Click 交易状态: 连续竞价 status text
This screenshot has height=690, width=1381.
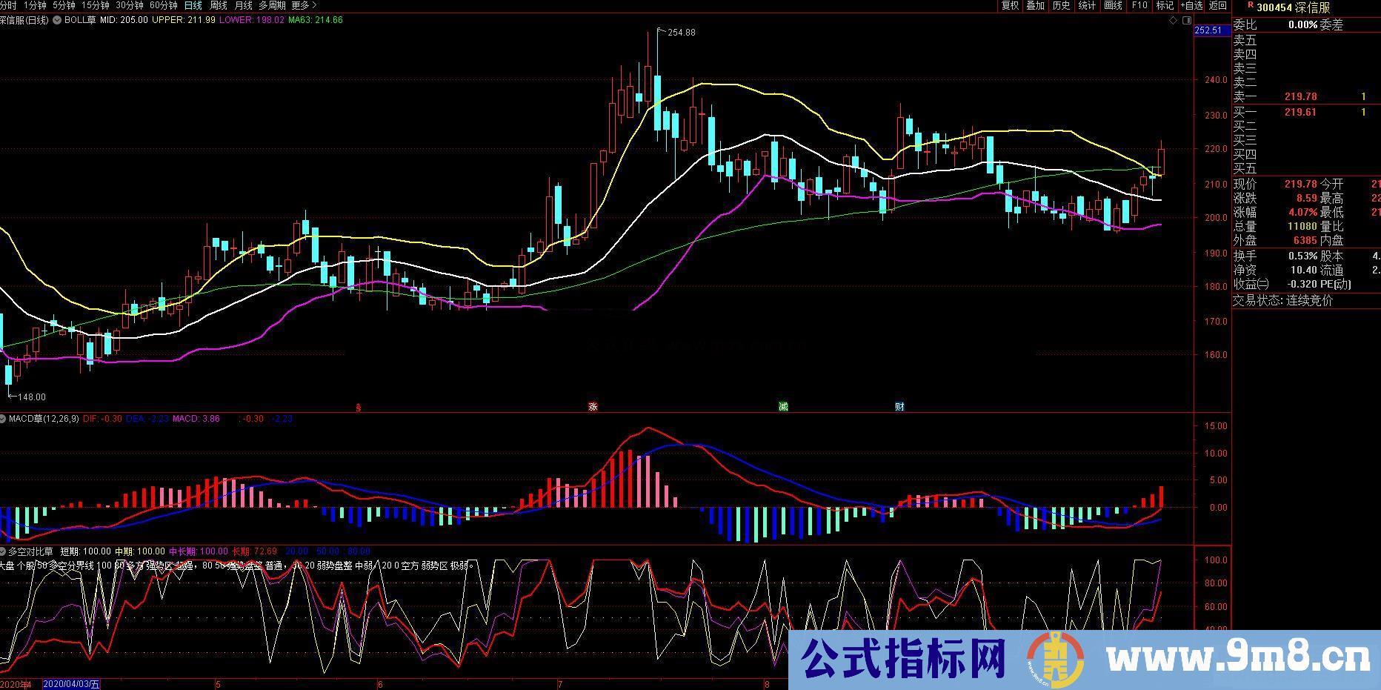tap(1282, 300)
